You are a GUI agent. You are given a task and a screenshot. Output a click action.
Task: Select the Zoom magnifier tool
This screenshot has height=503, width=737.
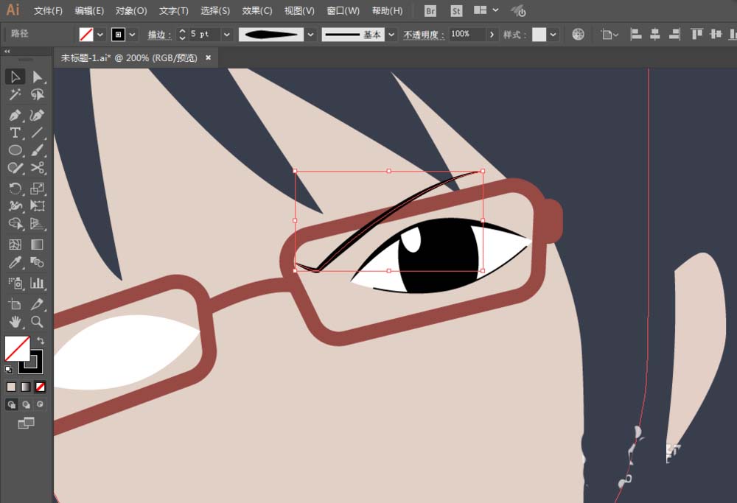pyautogui.click(x=37, y=322)
